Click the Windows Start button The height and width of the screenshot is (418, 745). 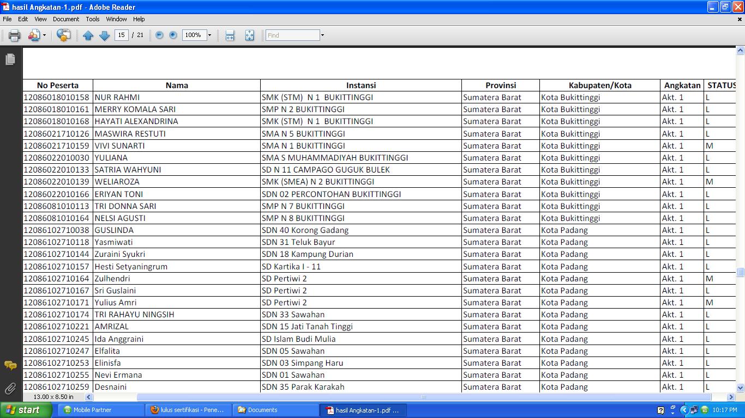click(x=26, y=410)
